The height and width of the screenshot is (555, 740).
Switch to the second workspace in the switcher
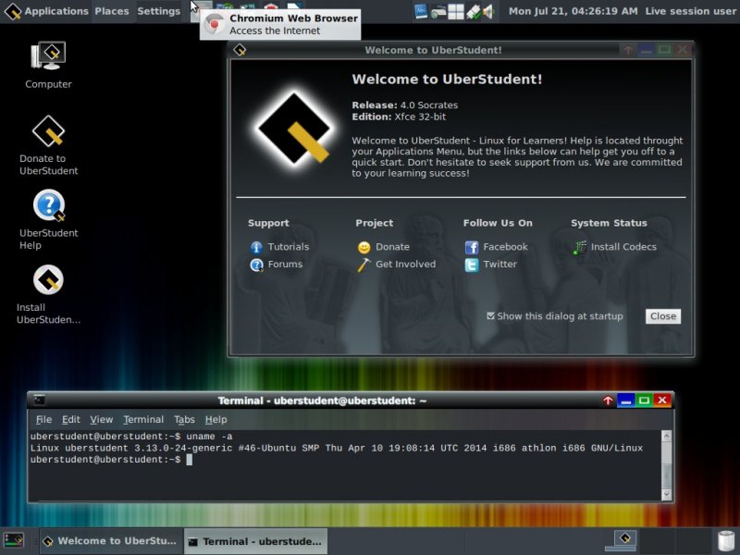tap(659, 540)
